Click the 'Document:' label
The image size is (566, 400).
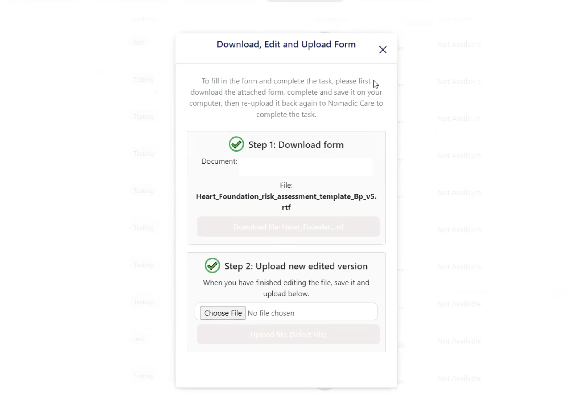(219, 161)
